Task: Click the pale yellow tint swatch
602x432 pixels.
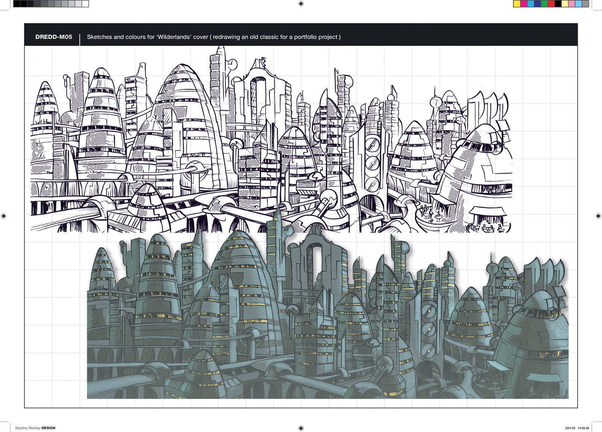Action: 565,4
